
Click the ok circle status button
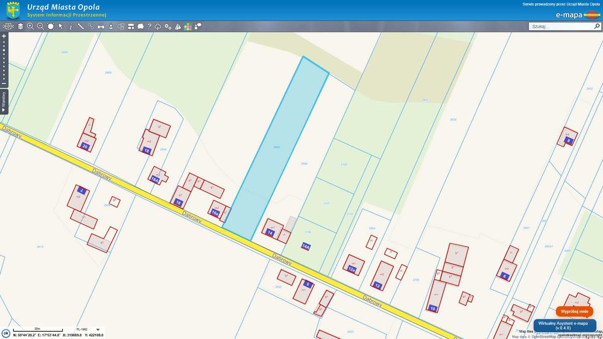click(x=6, y=333)
